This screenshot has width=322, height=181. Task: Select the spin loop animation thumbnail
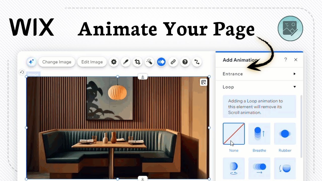click(x=234, y=168)
